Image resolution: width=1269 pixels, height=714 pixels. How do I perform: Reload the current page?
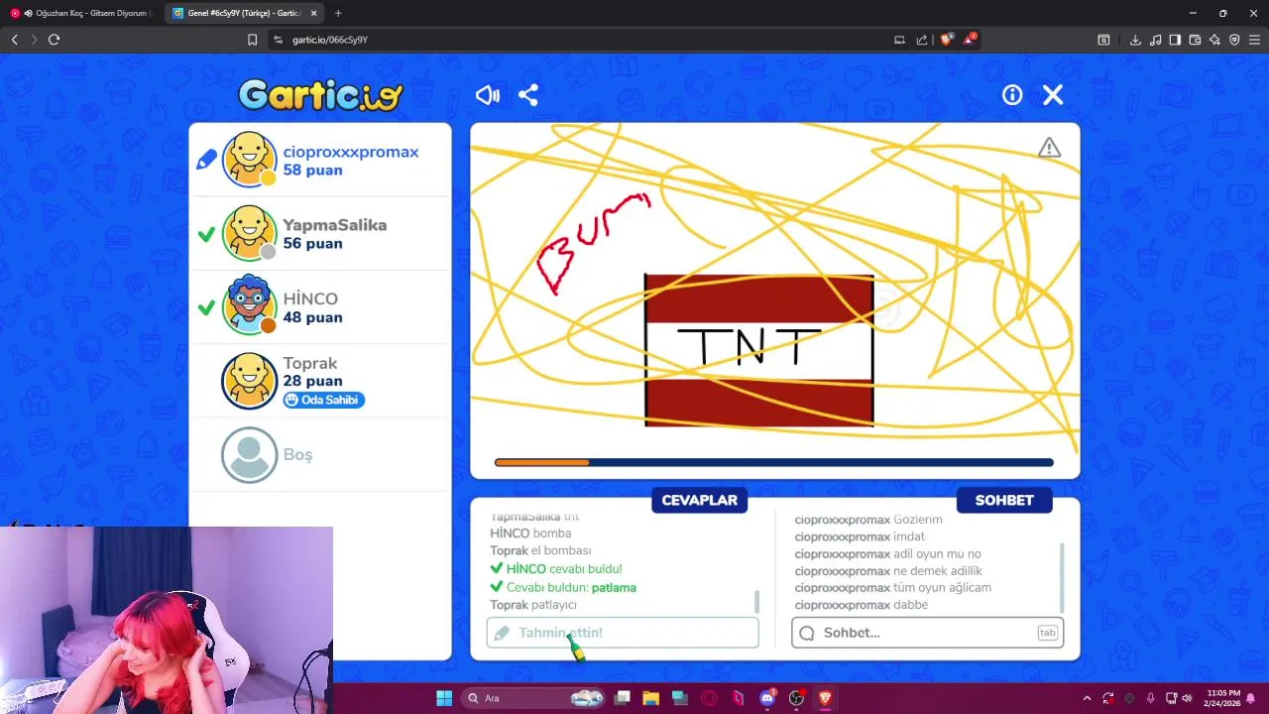(x=54, y=40)
